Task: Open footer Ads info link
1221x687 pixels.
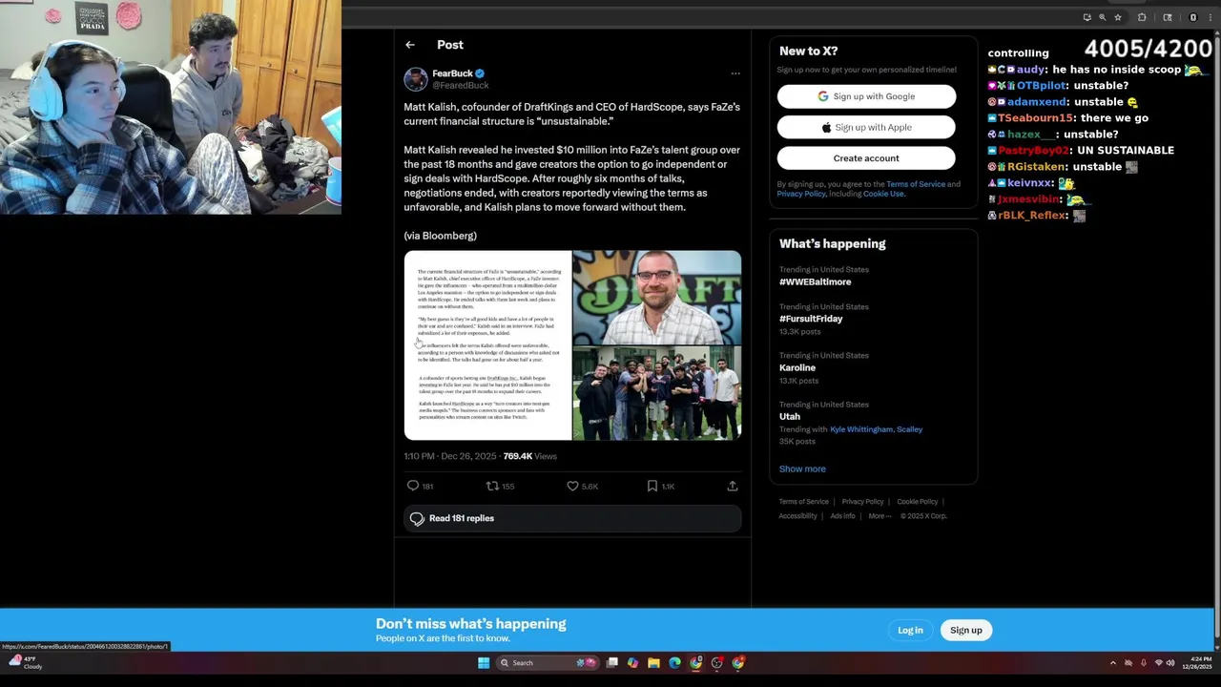Action: (x=842, y=516)
